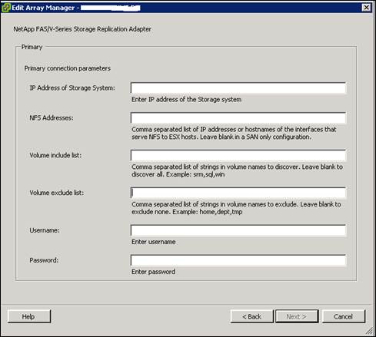Click the 'NFS Addresses:' label
The height and width of the screenshot is (337, 376).
[52, 118]
